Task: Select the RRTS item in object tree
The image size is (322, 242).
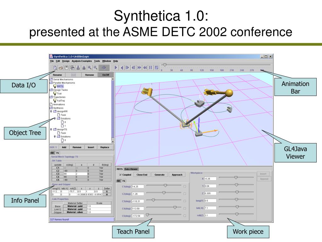Action: [60, 86]
